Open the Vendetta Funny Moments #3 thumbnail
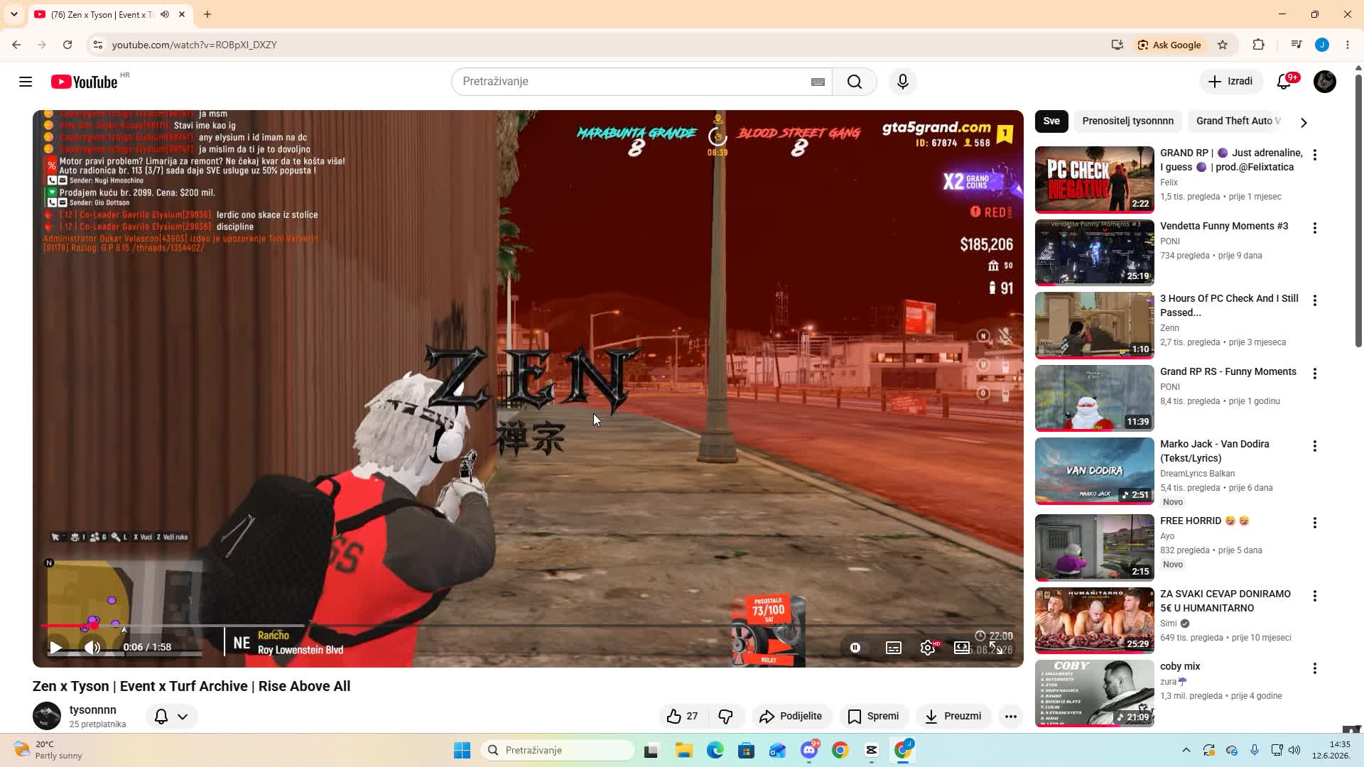 pyautogui.click(x=1094, y=253)
